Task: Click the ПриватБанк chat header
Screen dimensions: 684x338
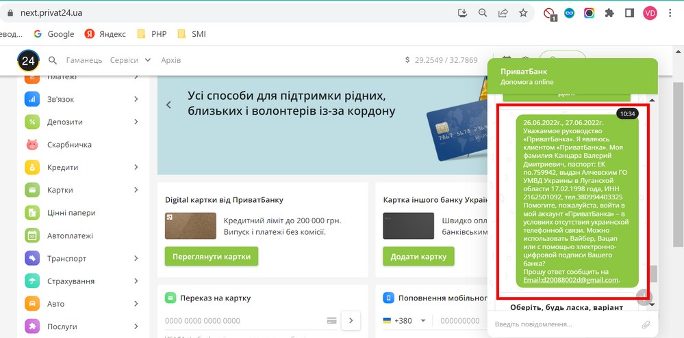Action: pyautogui.click(x=572, y=76)
